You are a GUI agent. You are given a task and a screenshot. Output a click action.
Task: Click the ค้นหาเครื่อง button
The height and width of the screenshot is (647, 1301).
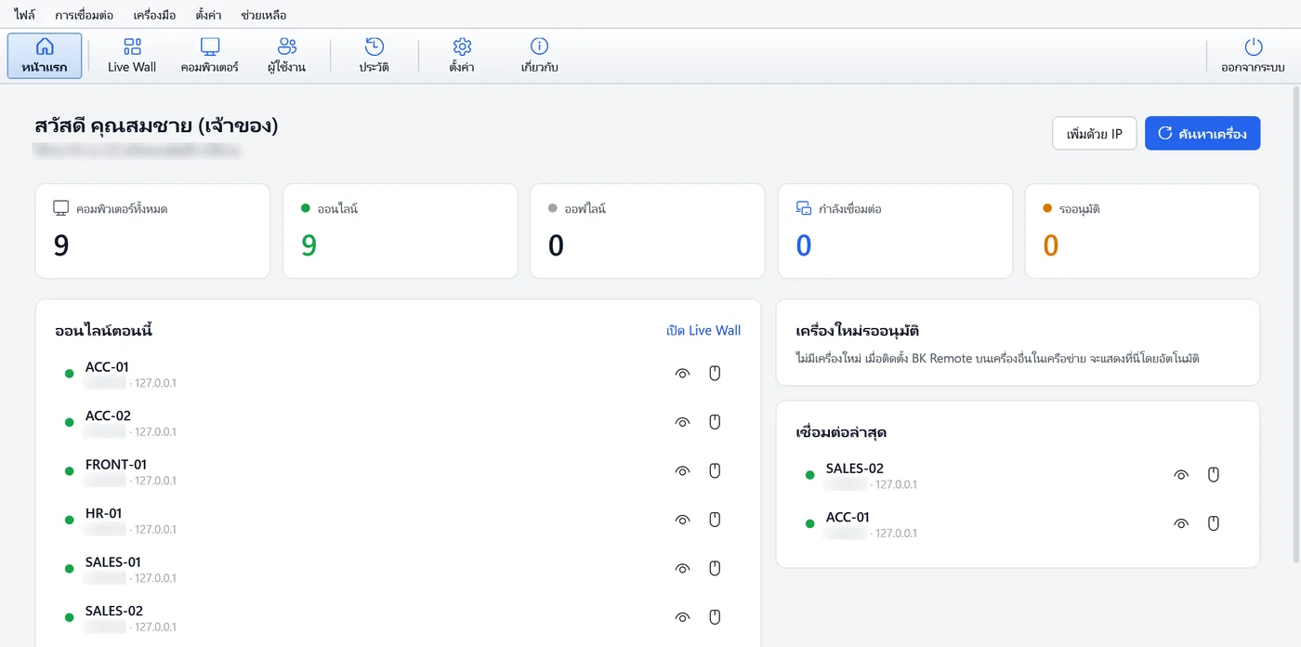point(1202,134)
